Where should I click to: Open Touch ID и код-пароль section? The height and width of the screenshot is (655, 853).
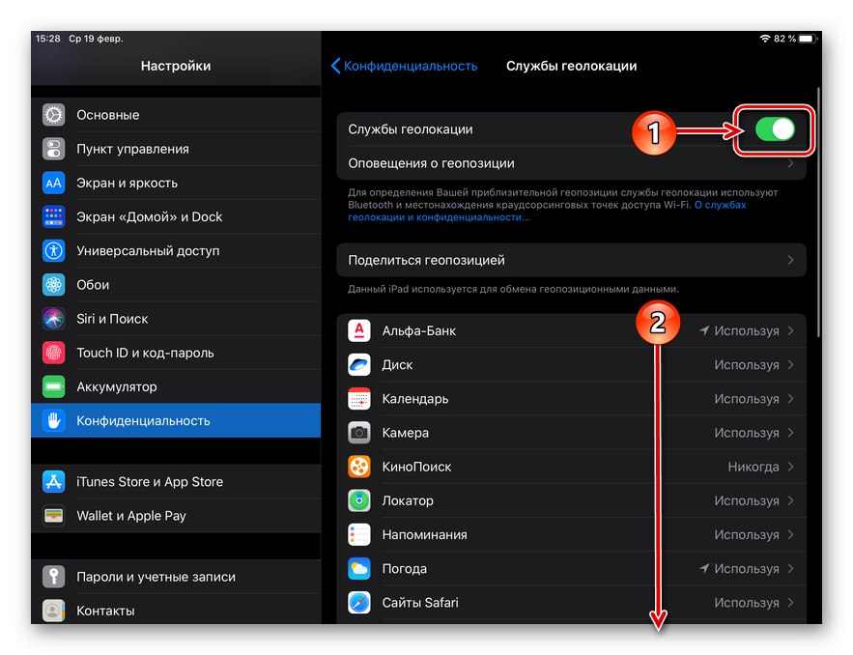point(176,353)
